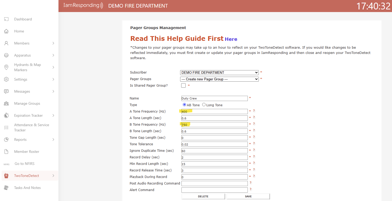
Task: Click the Tasks And Notes icon
Action: pos(6,188)
